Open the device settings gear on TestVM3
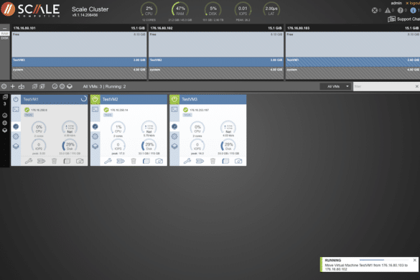This screenshot has width=420, height=280. coord(174,136)
